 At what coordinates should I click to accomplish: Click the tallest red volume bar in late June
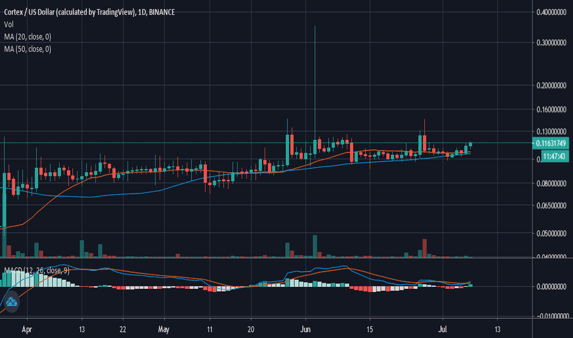pos(424,248)
